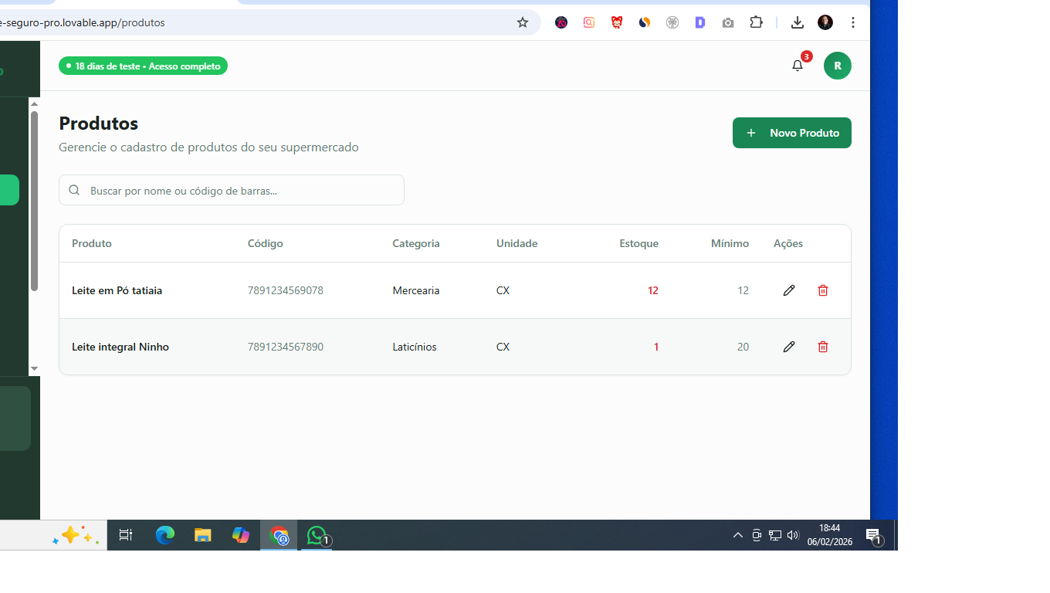The height and width of the screenshot is (593, 1050).
Task: Edit the product Leite integral Ninho
Action: pos(788,346)
